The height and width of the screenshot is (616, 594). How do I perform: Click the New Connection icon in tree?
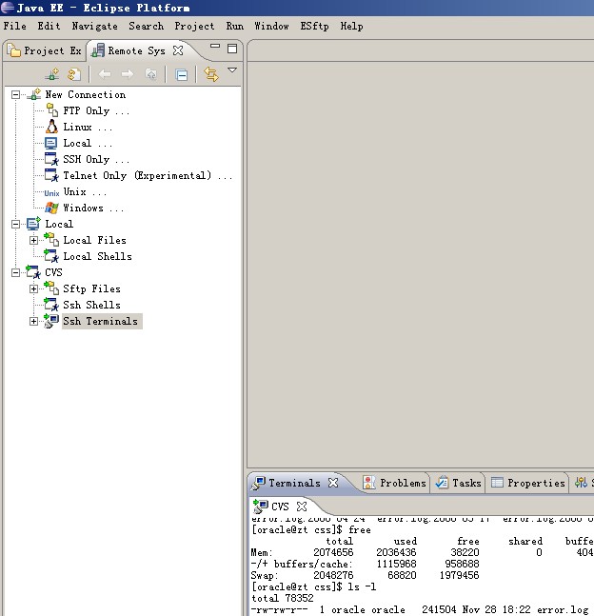pyautogui.click(x=34, y=94)
